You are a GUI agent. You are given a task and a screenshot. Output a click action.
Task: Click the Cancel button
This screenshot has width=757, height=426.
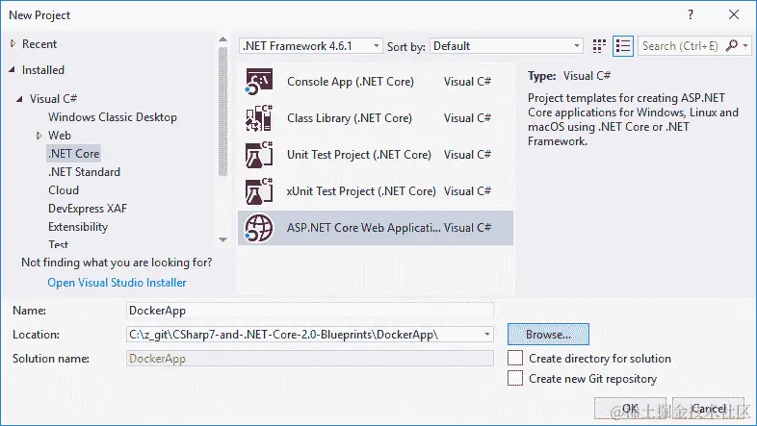pos(709,408)
